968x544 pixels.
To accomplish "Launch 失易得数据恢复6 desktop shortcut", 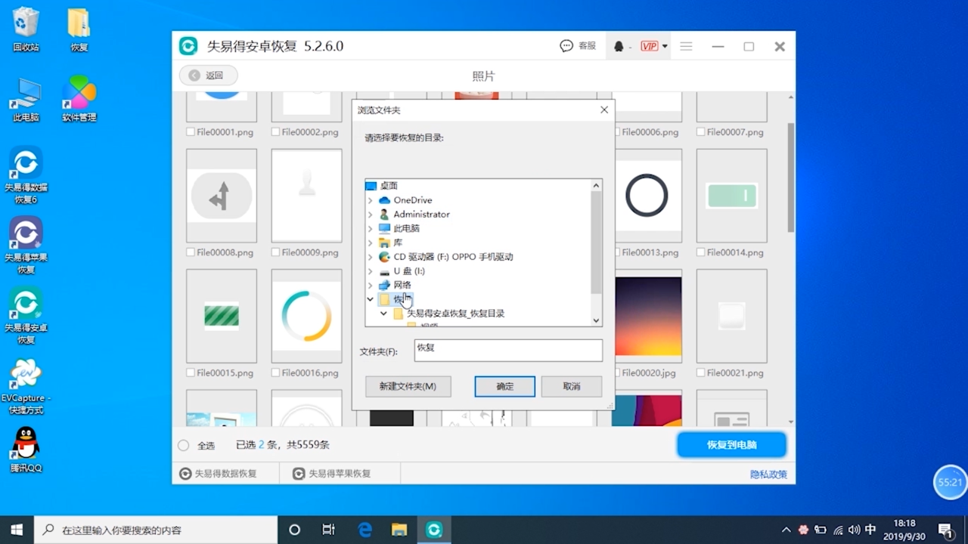I will 26,175.
